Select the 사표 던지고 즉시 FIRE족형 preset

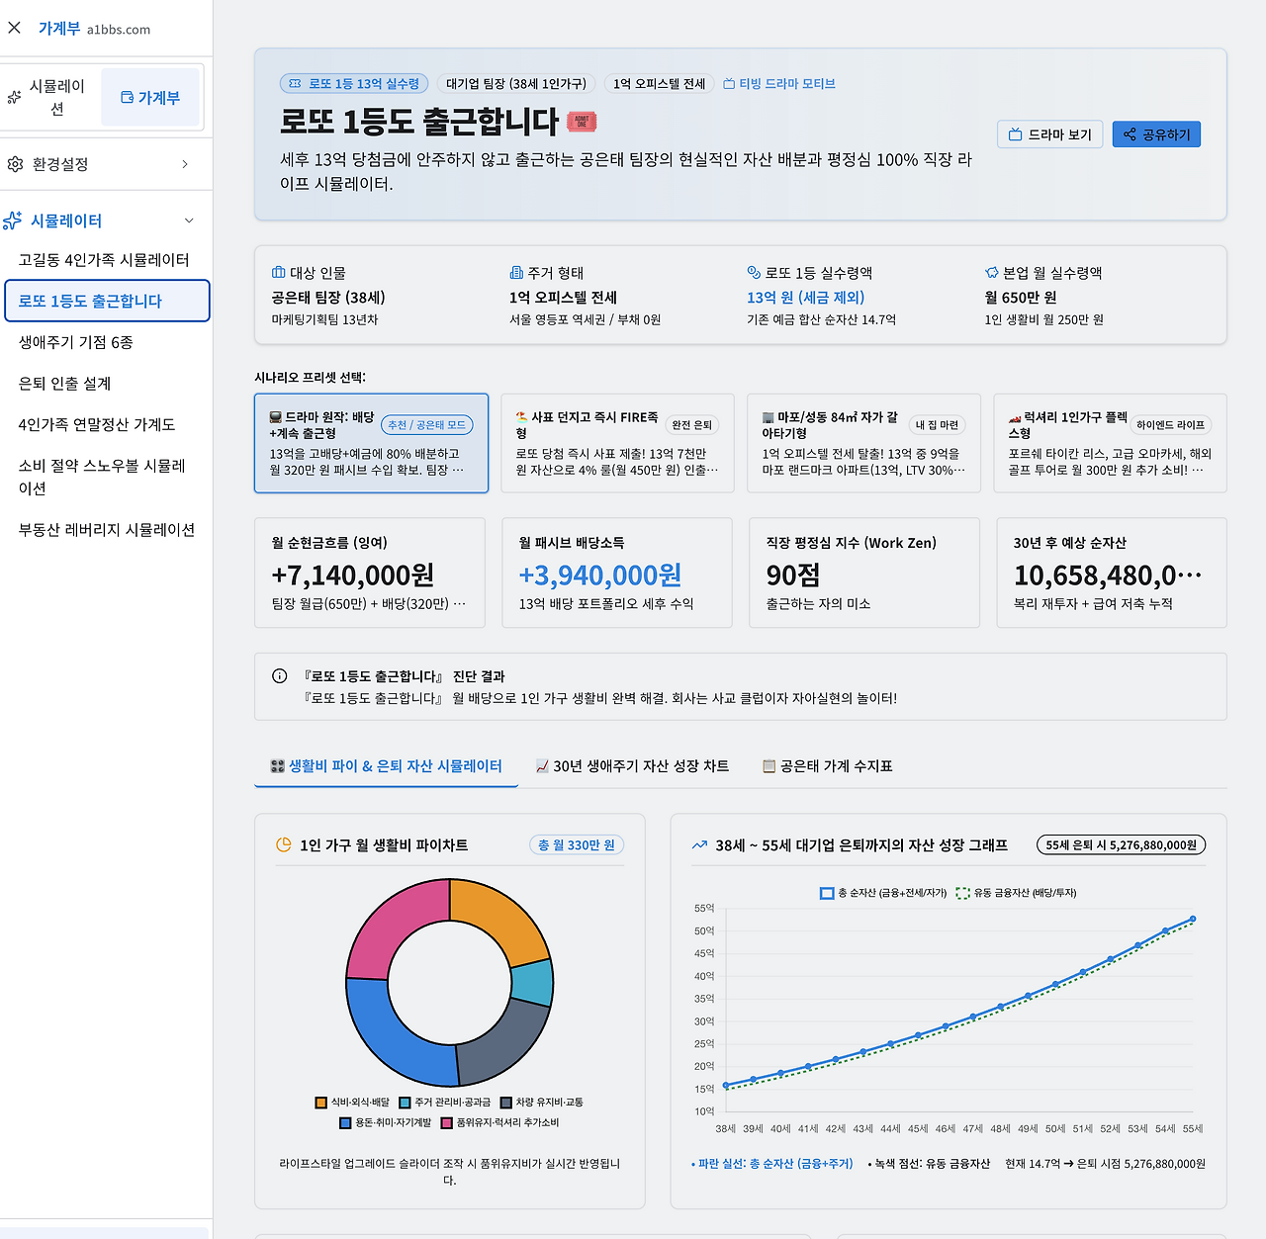(618, 443)
